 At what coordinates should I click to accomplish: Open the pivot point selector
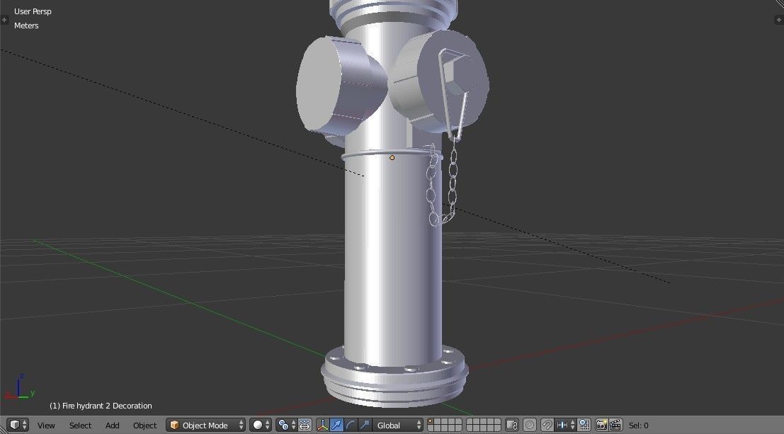tap(287, 425)
